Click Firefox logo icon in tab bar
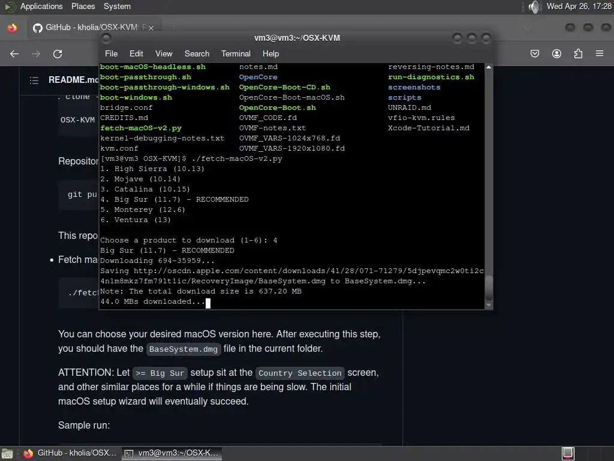This screenshot has height=461, width=614. [x=12, y=28]
